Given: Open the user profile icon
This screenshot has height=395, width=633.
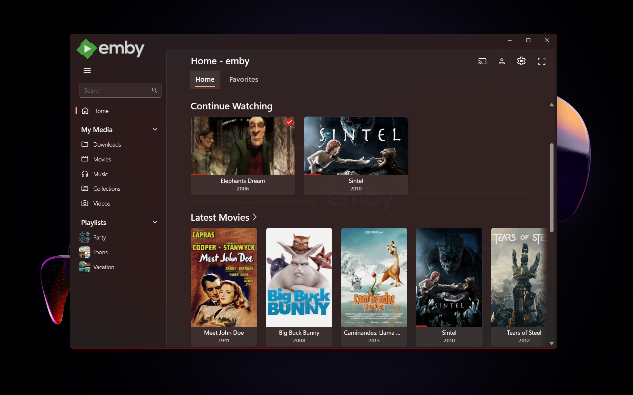Looking at the screenshot, I should coord(502,61).
